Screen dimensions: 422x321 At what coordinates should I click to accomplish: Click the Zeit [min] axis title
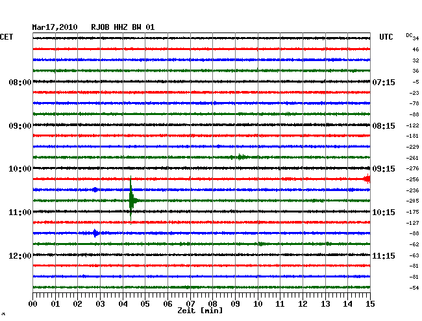pos(200,311)
